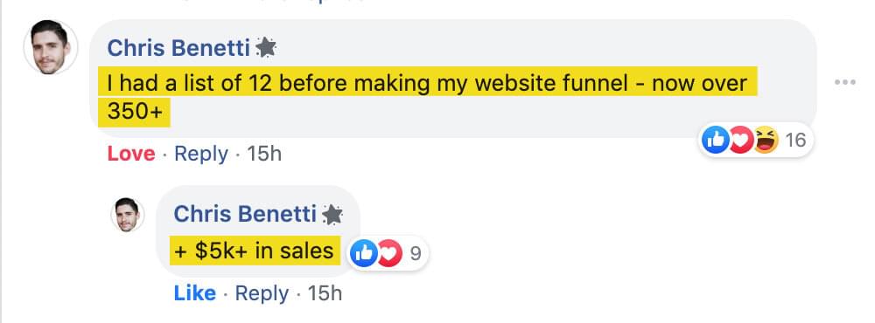Open the 15h timestamp of the reply
This screenshot has height=323, width=875.
coord(325,293)
